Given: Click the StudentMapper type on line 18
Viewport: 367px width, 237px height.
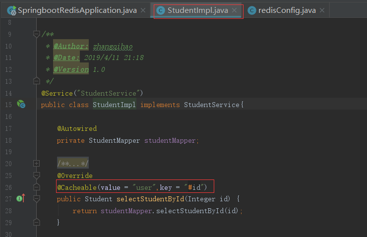Looking at the screenshot, I should point(114,140).
